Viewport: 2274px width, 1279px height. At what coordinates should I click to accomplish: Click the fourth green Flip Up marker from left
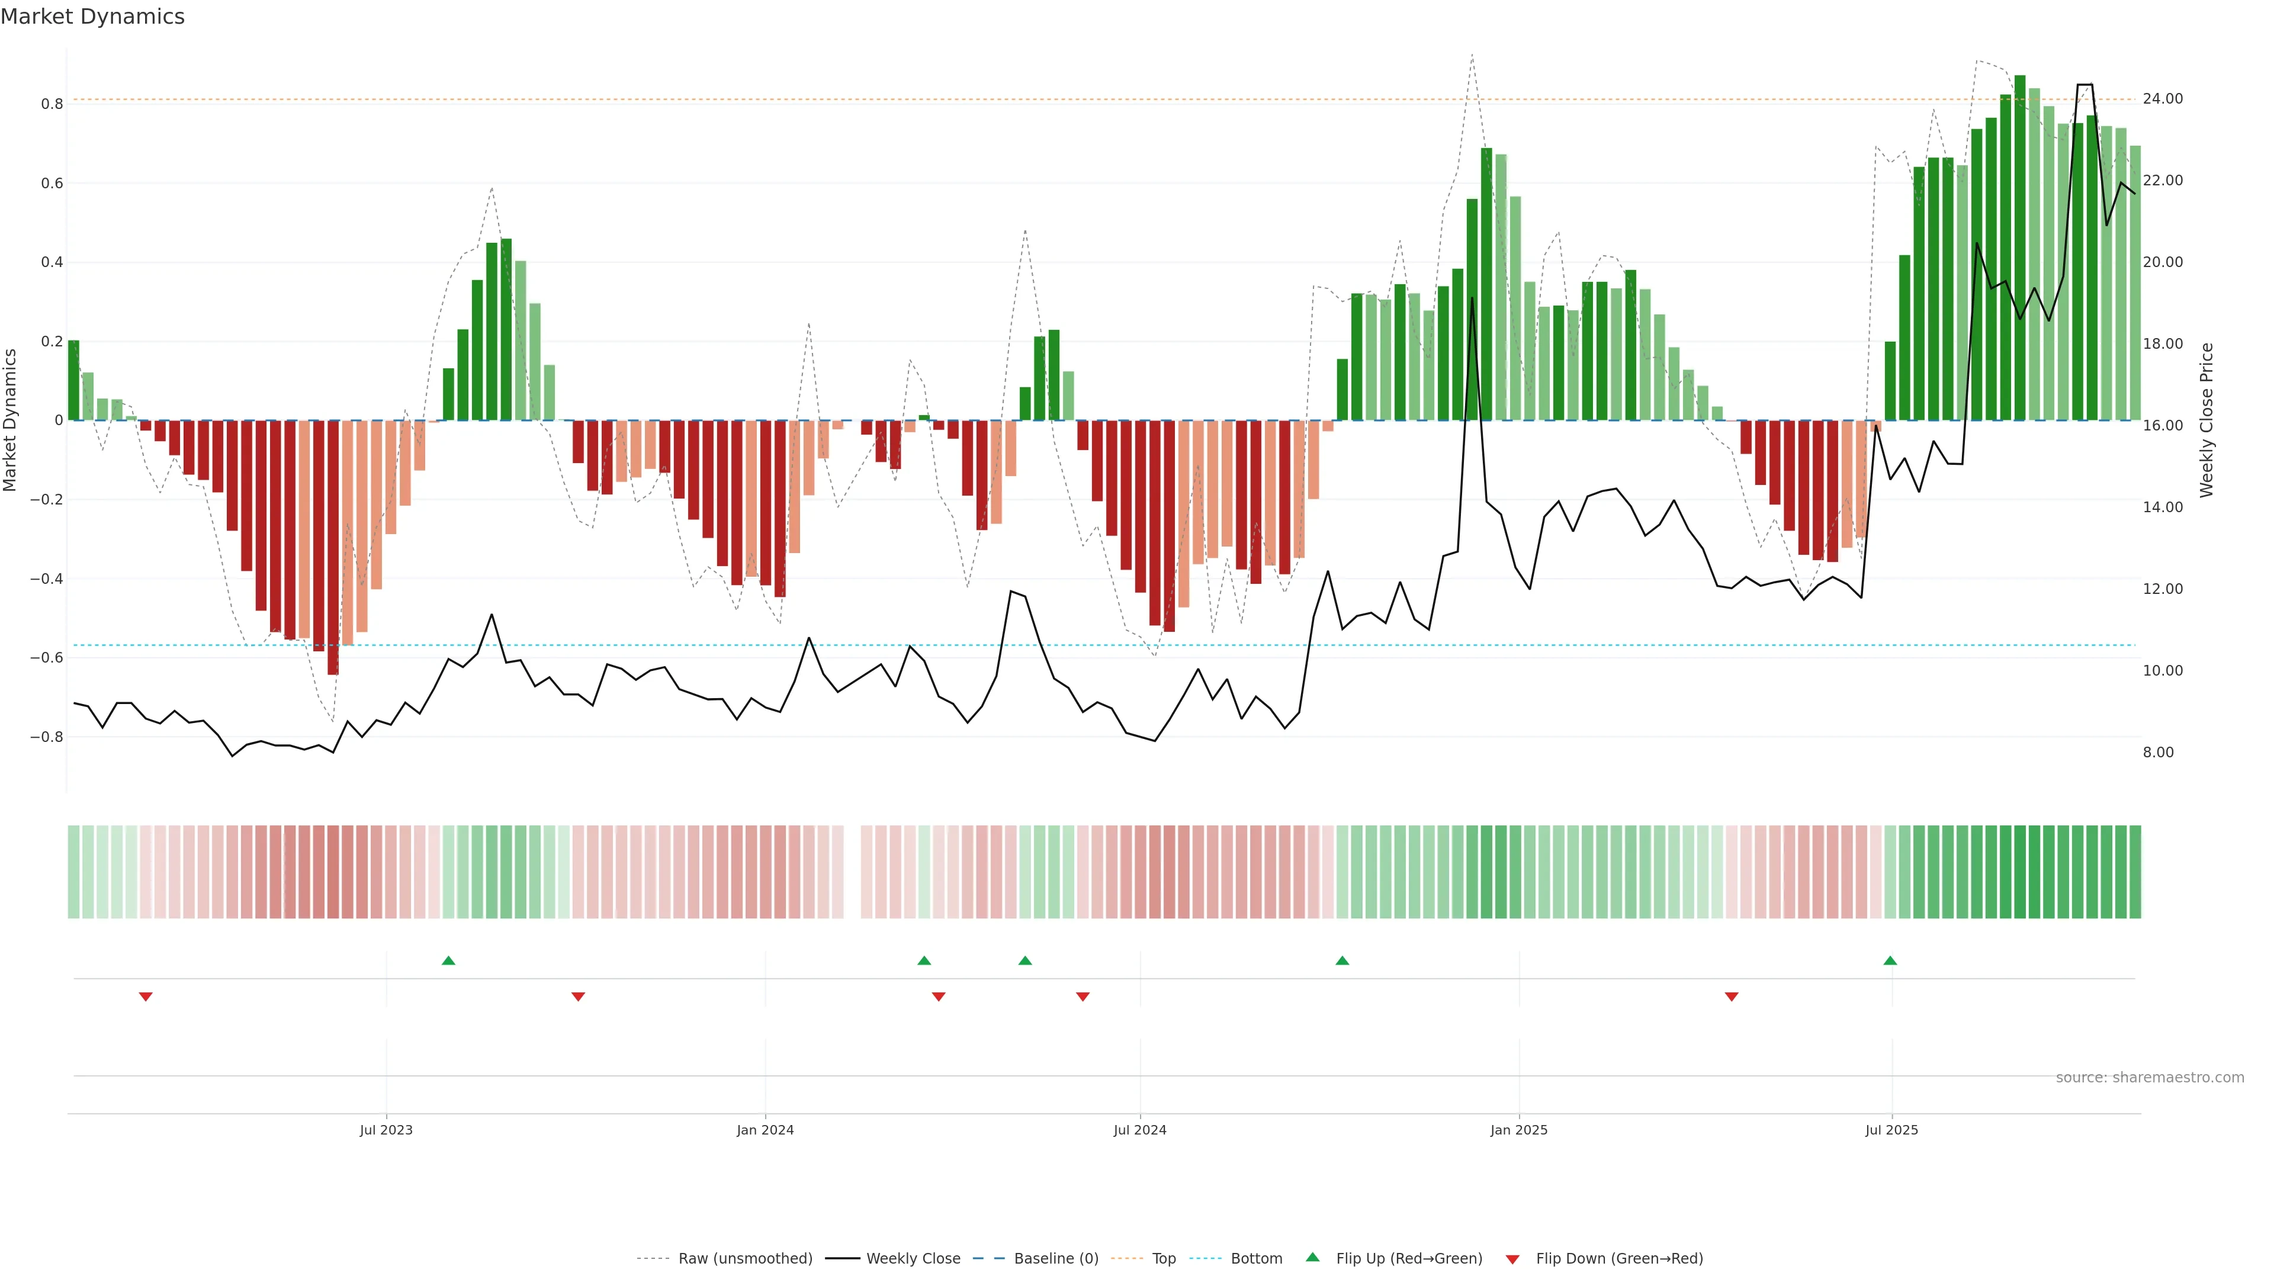(x=1342, y=960)
